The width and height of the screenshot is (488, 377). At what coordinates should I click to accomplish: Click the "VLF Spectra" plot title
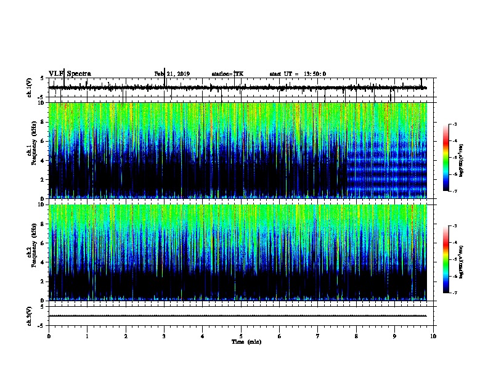coord(70,74)
